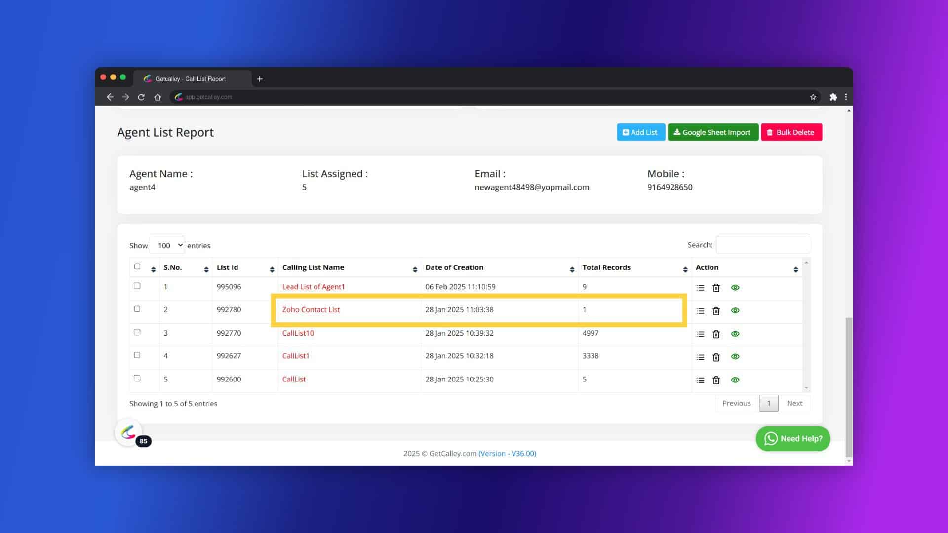Click the delete icon for Zoho Contact List

tap(715, 310)
